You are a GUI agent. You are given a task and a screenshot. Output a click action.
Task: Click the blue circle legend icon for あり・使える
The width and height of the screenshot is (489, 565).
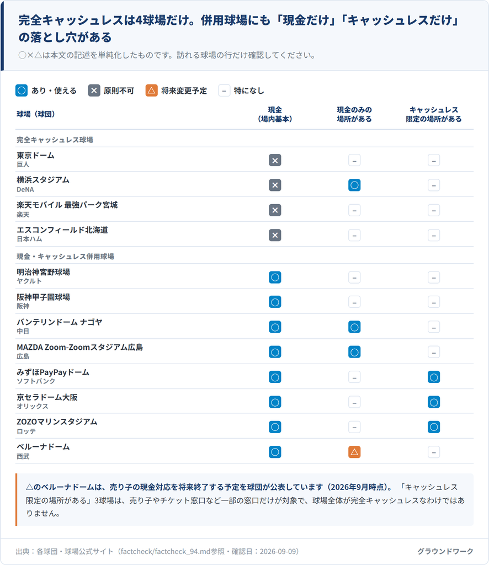22,90
